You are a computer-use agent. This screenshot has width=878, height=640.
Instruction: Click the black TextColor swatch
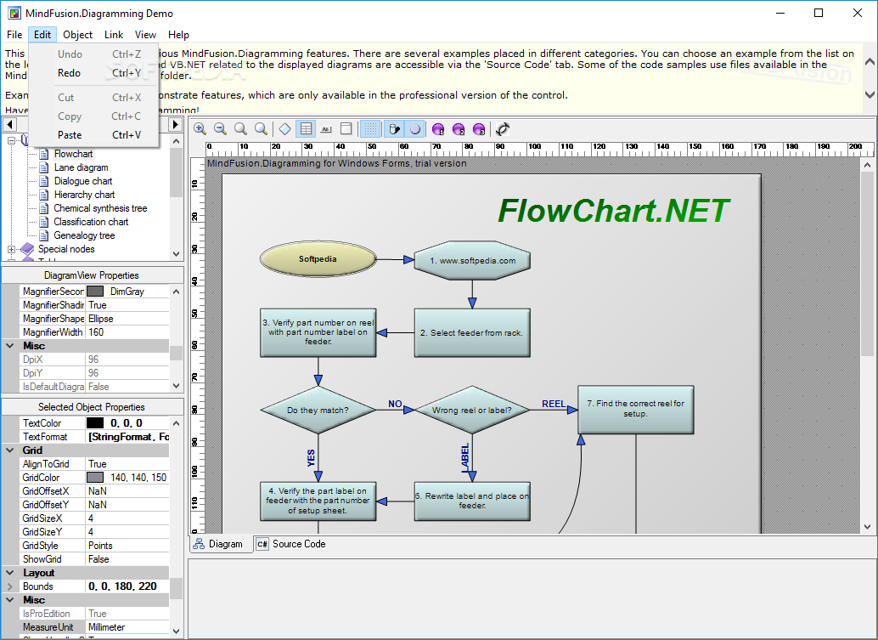pyautogui.click(x=95, y=423)
